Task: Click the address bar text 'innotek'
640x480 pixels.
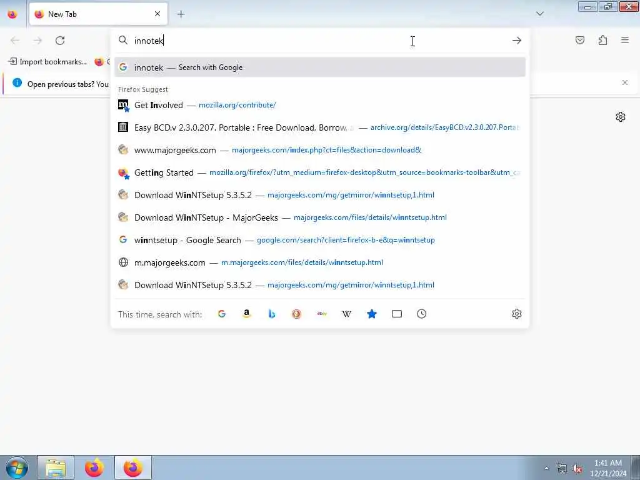Action: [x=149, y=41]
